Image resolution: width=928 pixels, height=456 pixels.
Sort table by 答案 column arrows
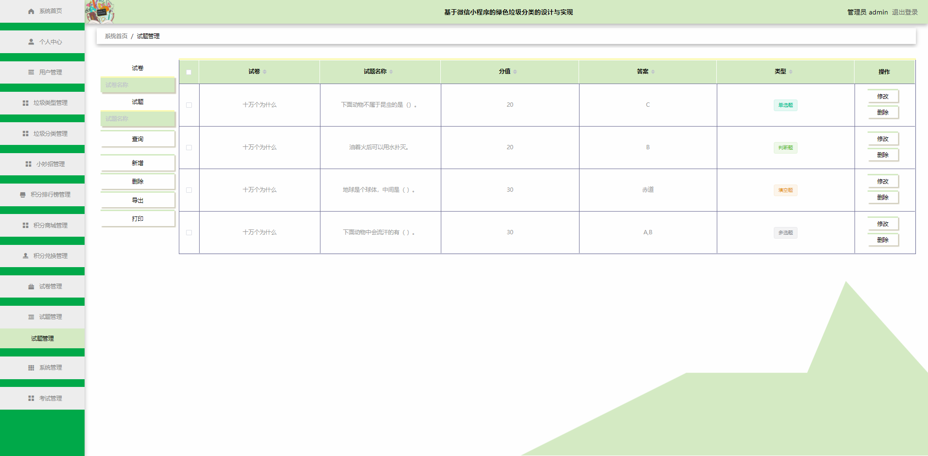653,72
